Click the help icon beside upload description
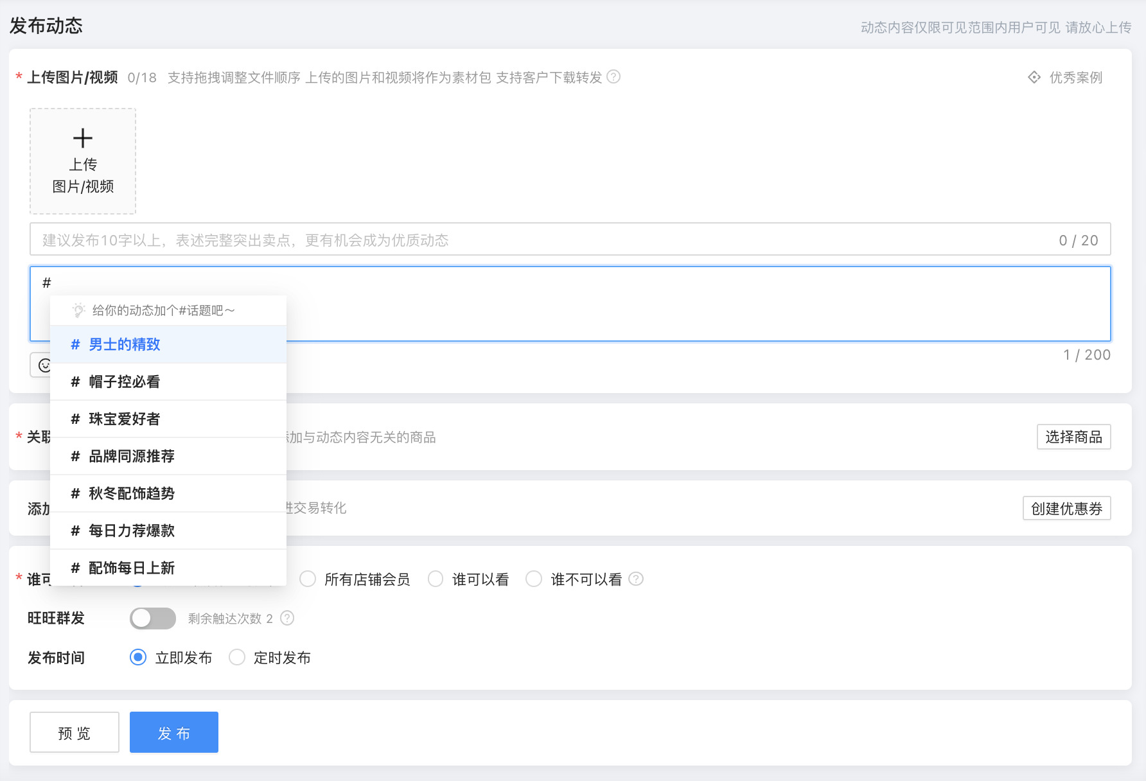 [613, 77]
